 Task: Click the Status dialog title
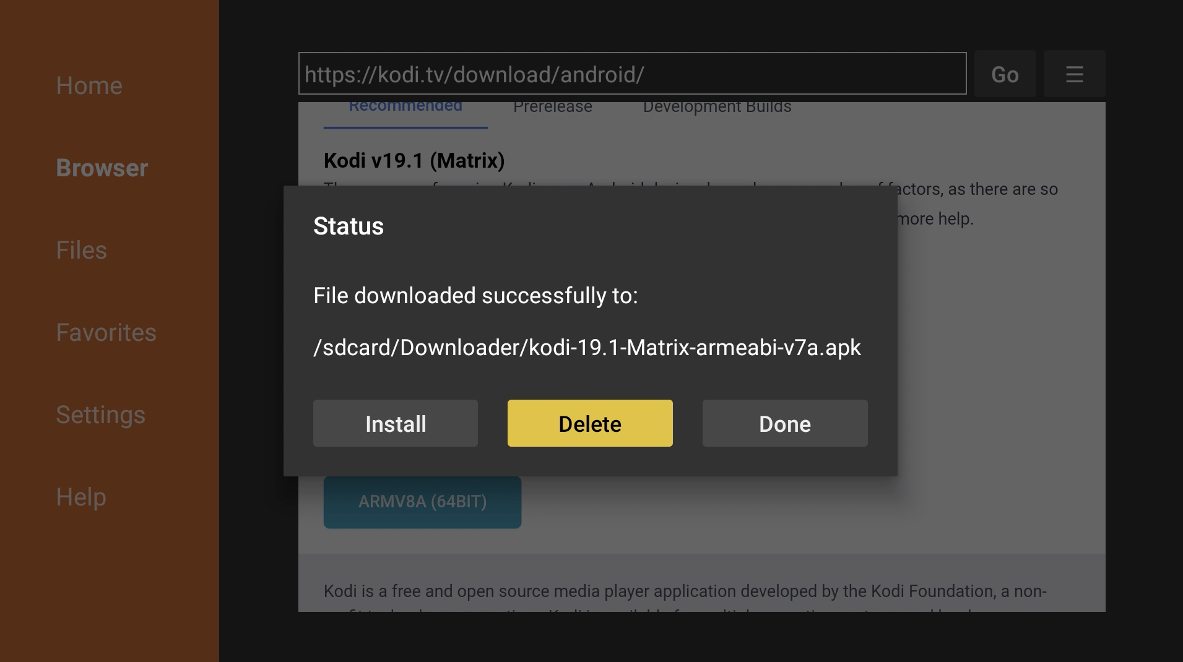point(349,226)
